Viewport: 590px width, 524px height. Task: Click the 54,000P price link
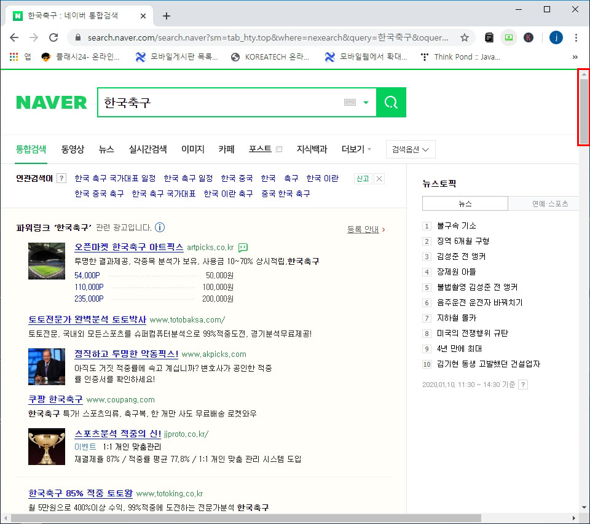(87, 275)
